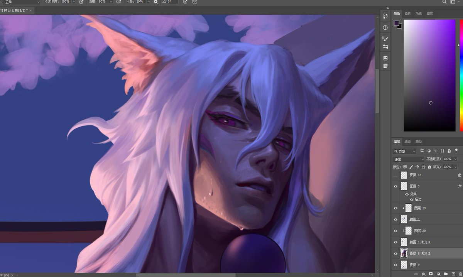Open the Brushes panel icon
Viewport: 463px width, 277px height.
click(x=385, y=39)
